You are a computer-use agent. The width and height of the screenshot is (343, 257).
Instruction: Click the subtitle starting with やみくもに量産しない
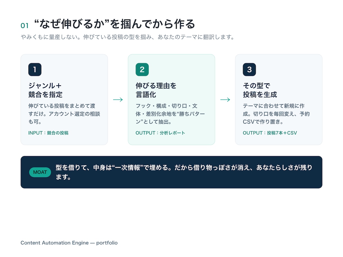[x=128, y=37]
